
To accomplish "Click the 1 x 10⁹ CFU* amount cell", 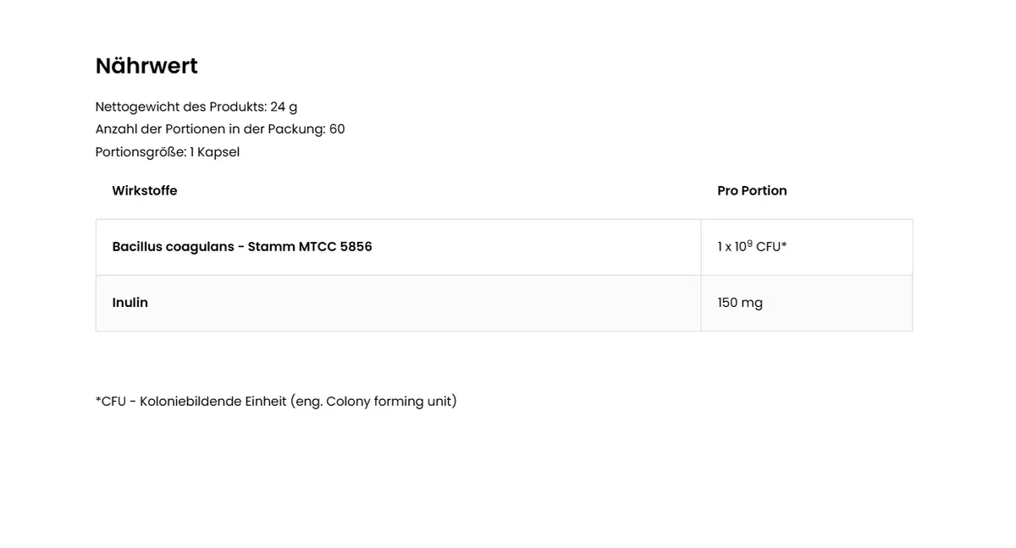I will click(x=752, y=247).
